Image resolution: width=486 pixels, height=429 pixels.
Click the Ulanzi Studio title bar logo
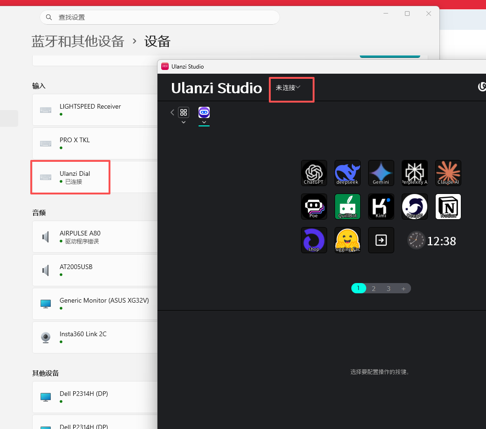(x=165, y=66)
